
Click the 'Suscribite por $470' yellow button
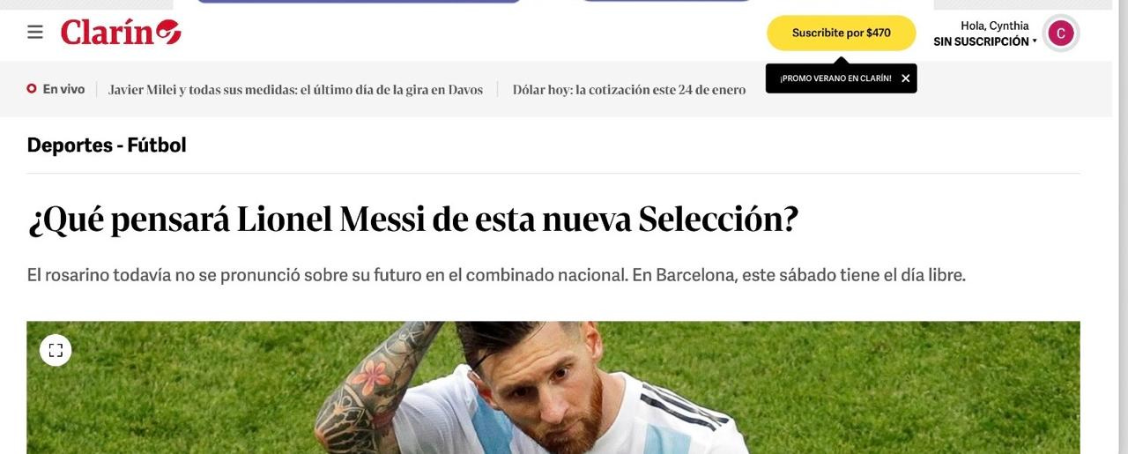point(841,33)
